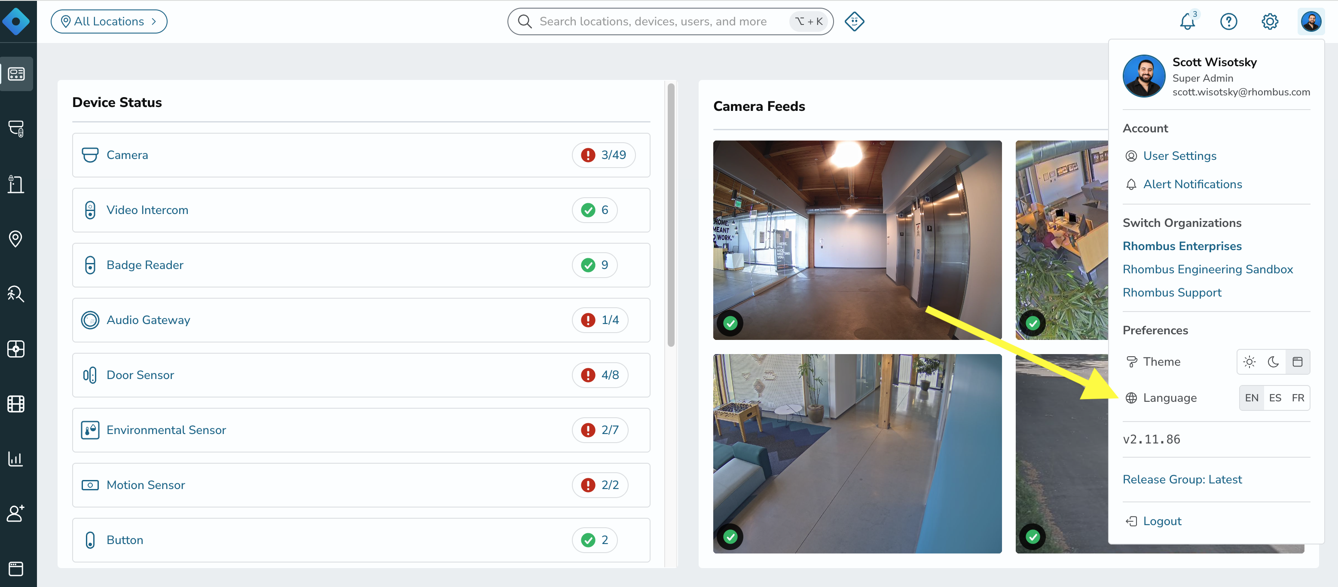Switch to Rhombus Support organization
1338x587 pixels.
pos(1172,293)
